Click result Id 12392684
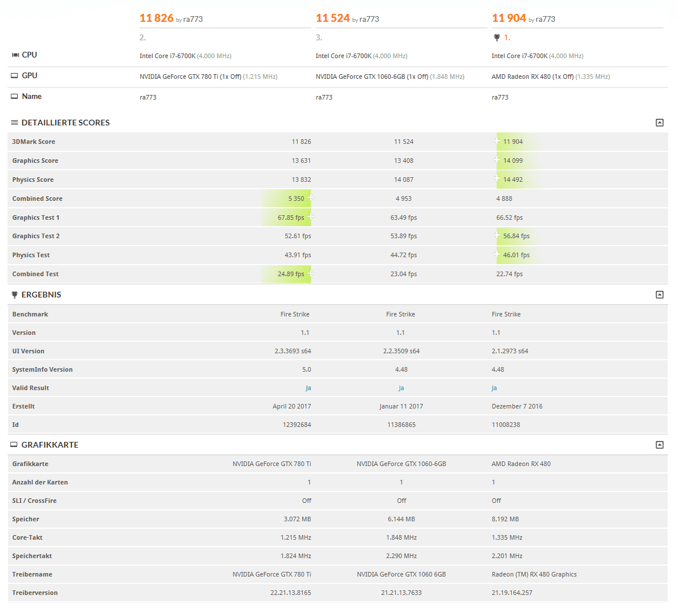 click(x=297, y=425)
